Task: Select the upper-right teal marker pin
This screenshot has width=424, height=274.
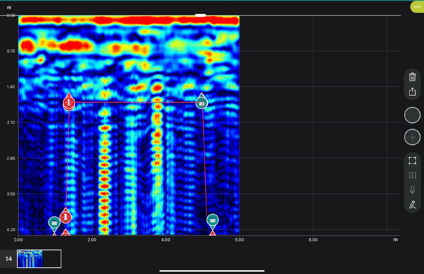Action: pyautogui.click(x=202, y=102)
